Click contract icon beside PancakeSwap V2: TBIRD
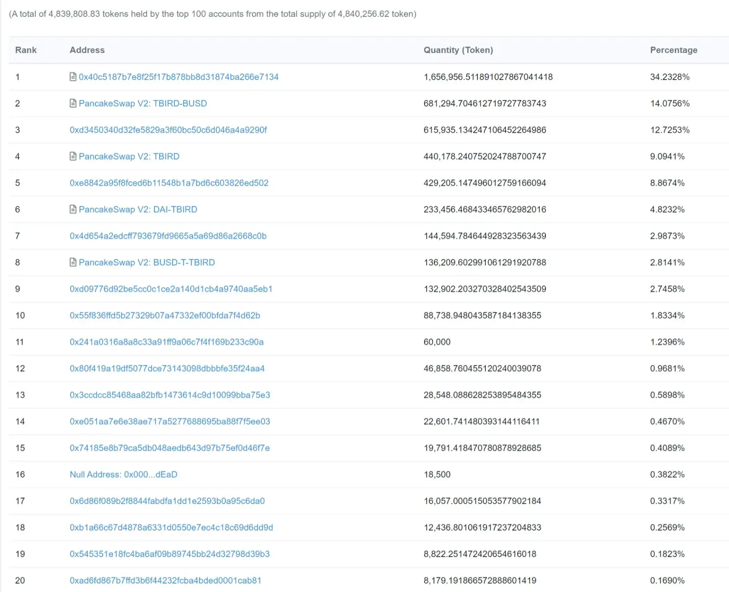This screenshot has height=592, width=729. (73, 156)
